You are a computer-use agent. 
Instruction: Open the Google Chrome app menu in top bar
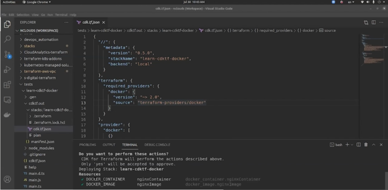pos(37,2)
